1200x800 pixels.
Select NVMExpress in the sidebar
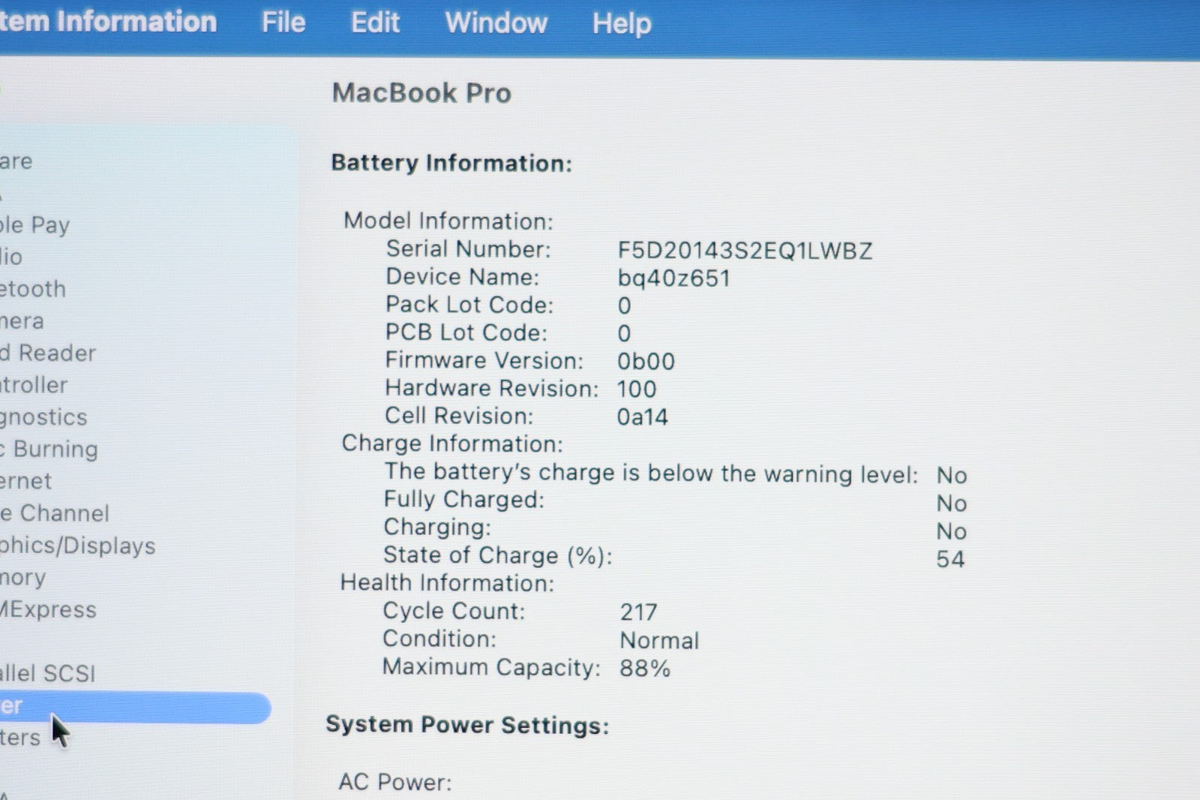click(x=48, y=610)
